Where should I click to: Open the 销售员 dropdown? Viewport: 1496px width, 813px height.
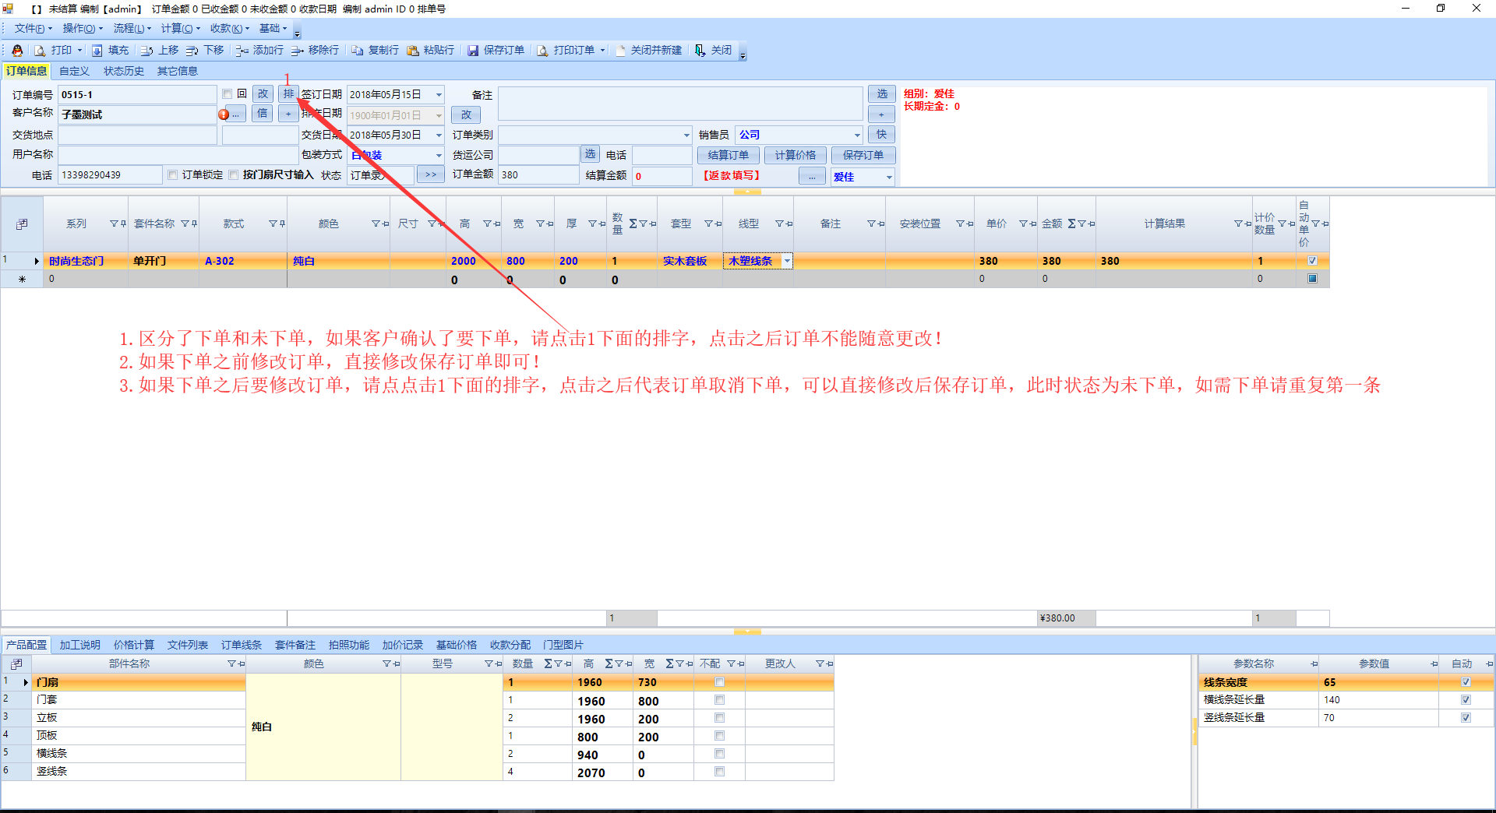856,135
